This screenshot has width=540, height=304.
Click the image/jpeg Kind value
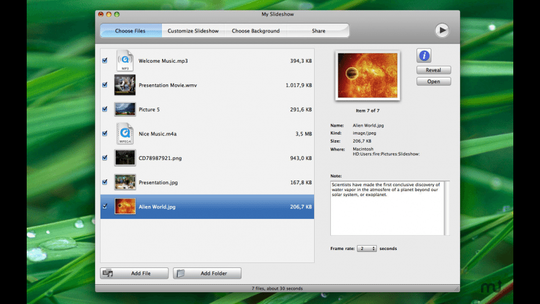click(x=364, y=133)
